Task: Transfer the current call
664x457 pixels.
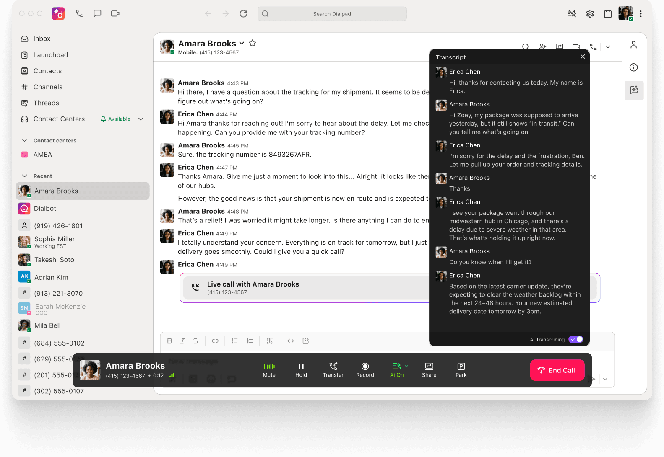Action: pyautogui.click(x=333, y=370)
